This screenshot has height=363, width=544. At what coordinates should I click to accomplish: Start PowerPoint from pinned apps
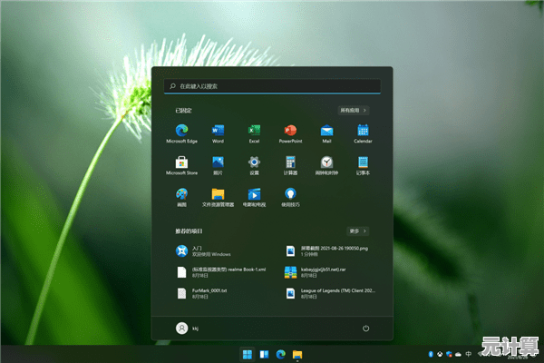(x=290, y=132)
